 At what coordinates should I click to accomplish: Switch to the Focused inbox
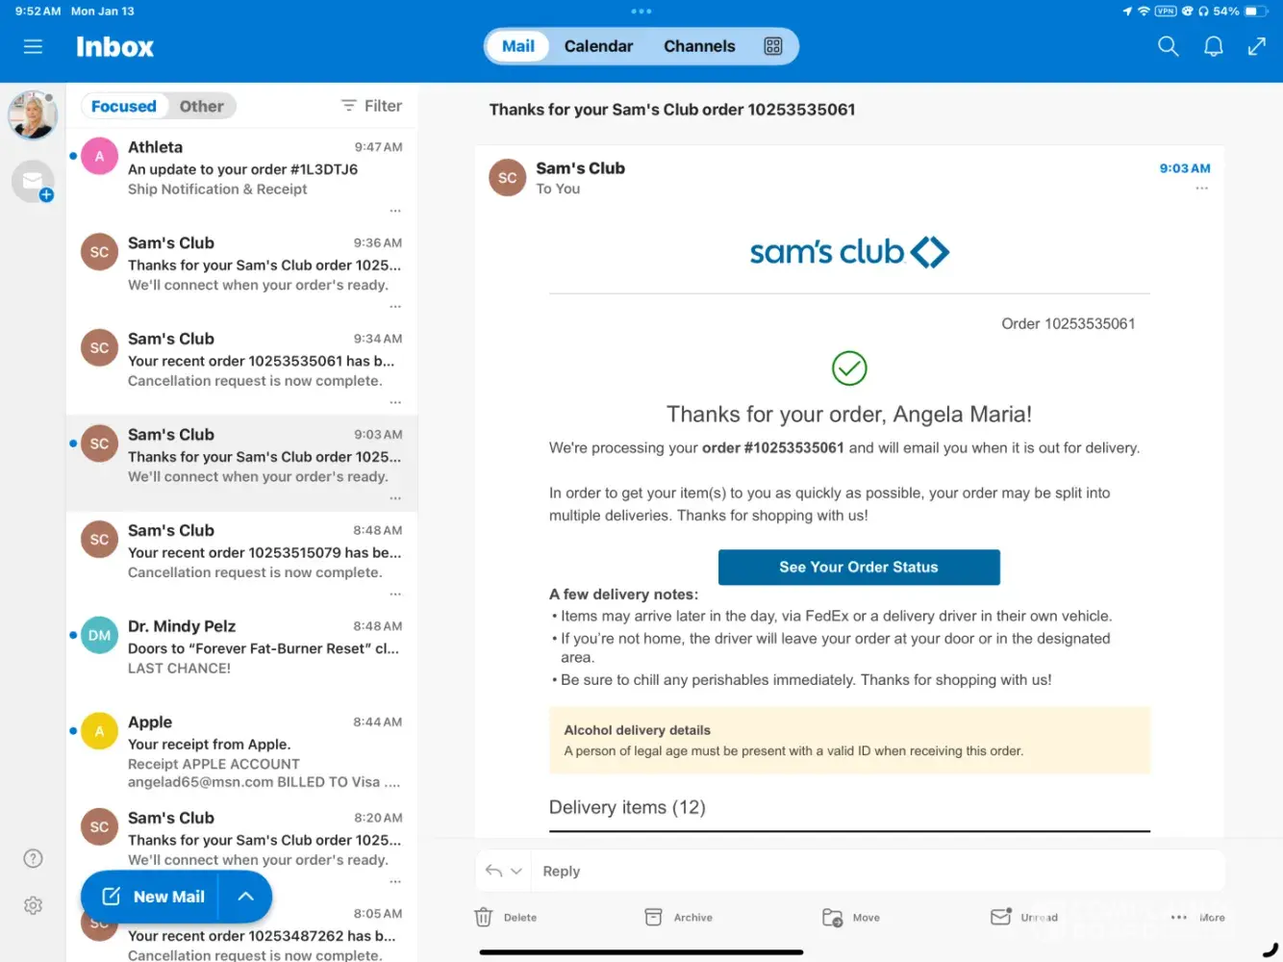coord(124,106)
